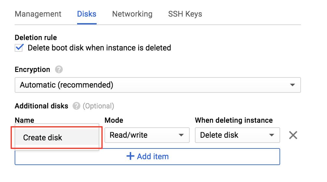Uncheck Delete boot disk when instance is deleted
This screenshot has height=182, width=327.
pos(19,48)
